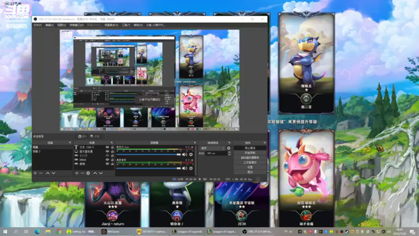The image size is (419, 236).
Task: Open the taskbar search icon
Action: [16, 231]
